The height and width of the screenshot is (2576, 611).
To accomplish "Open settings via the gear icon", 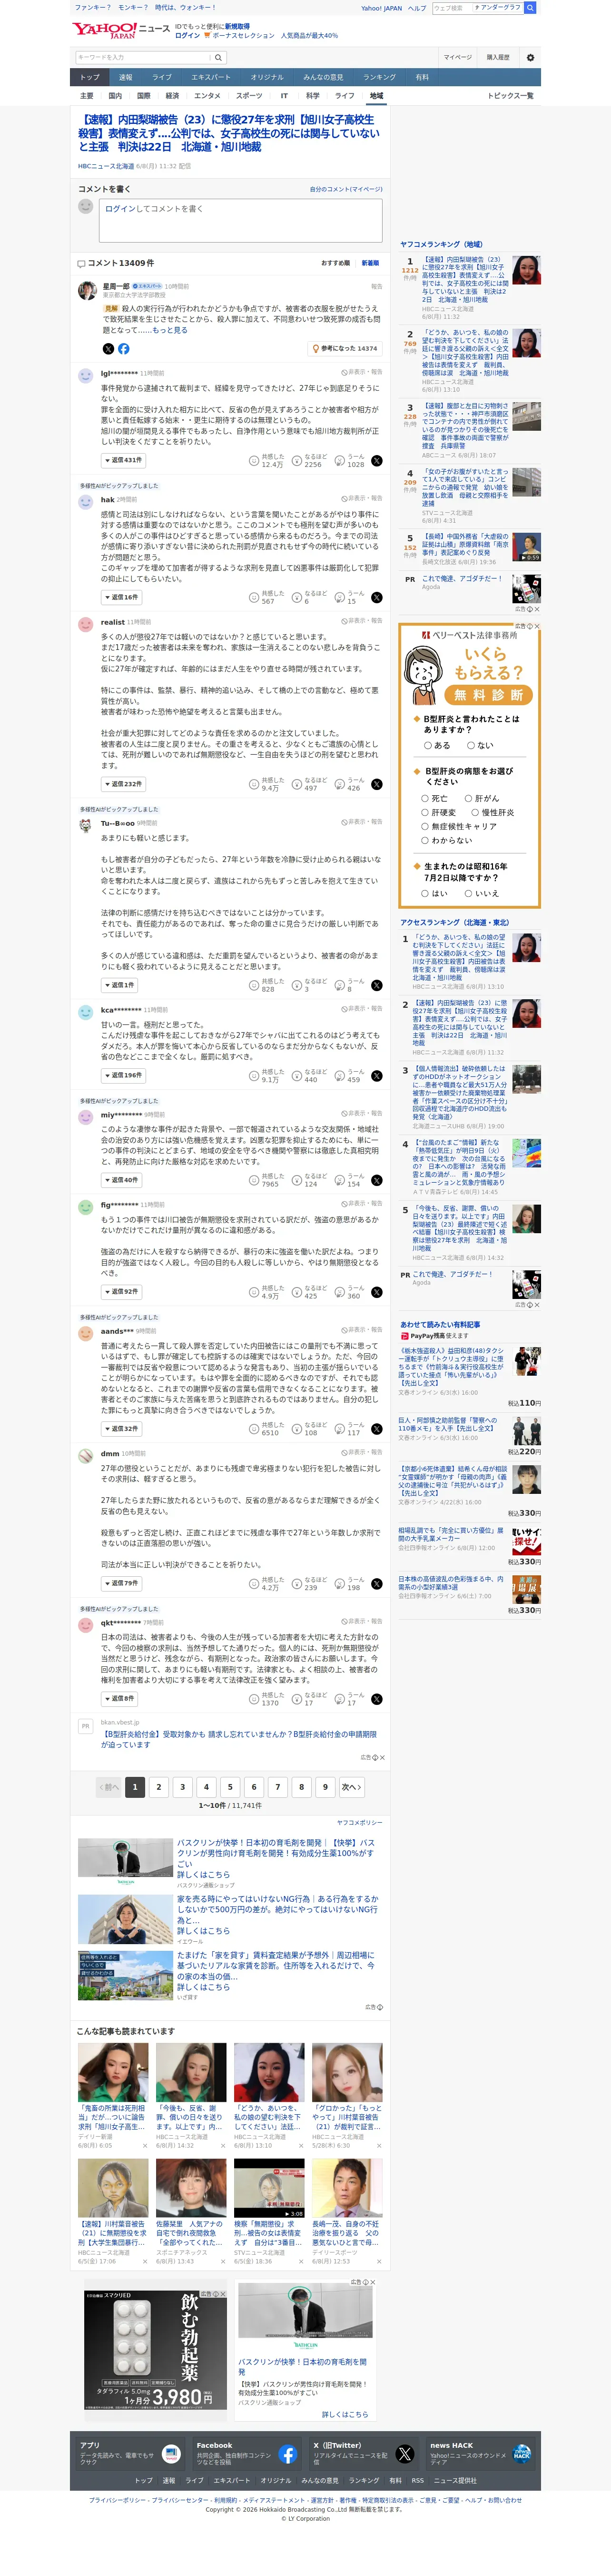I will 530,57.
